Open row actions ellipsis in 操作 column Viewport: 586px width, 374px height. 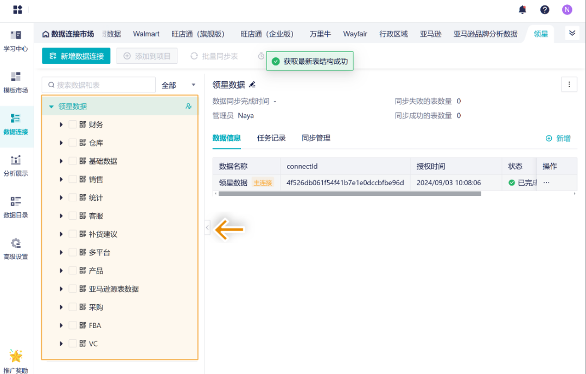(546, 183)
